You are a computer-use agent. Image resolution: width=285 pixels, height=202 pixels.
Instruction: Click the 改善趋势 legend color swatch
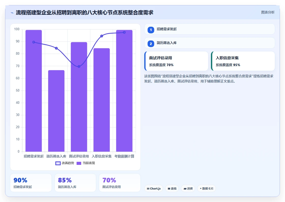[58, 163]
